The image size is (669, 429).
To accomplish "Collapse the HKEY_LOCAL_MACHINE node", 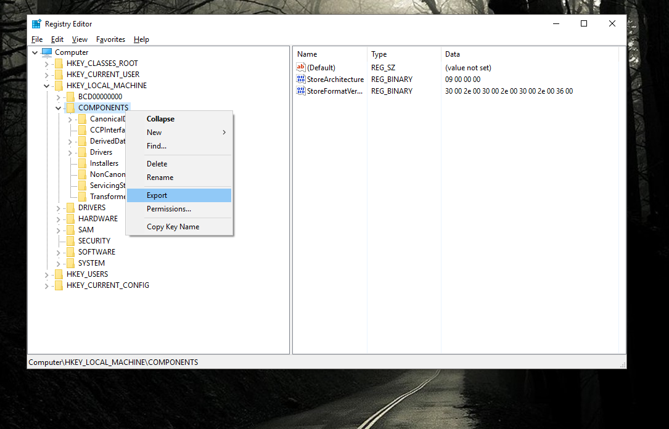I will point(46,86).
